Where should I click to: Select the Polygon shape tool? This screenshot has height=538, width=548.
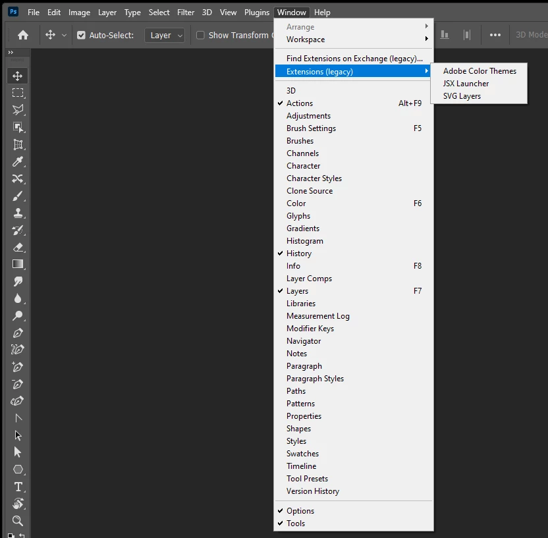tap(18, 470)
